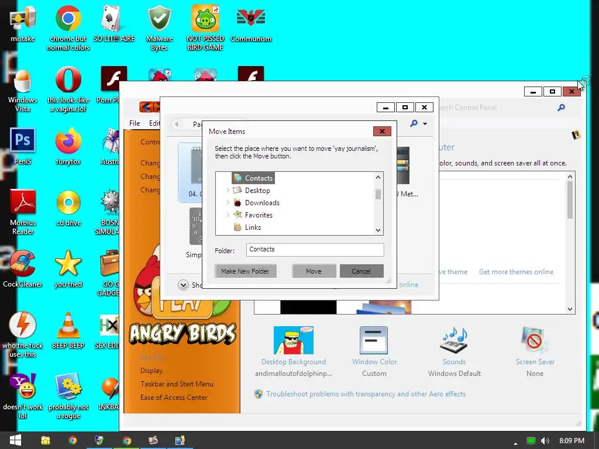Image resolution: width=599 pixels, height=449 pixels.
Task: Open the 'you tried' star icon
Action: (68, 269)
